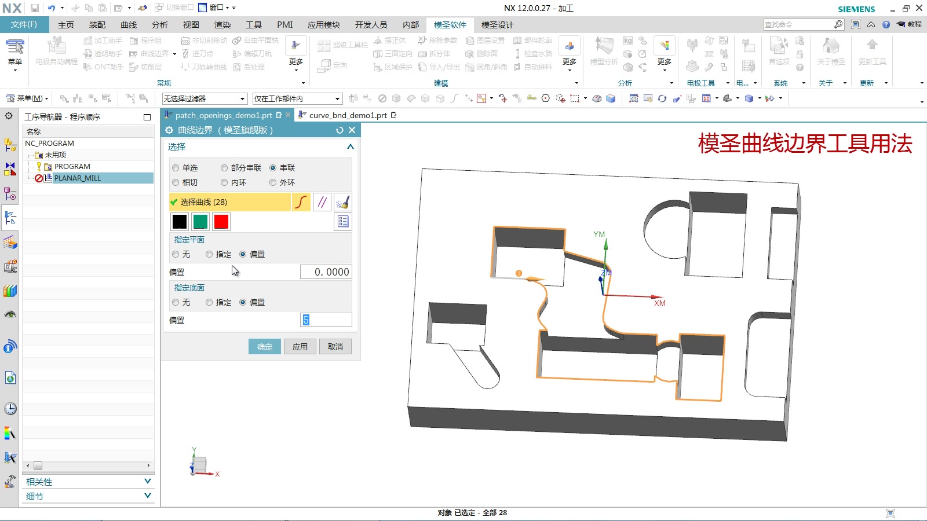Viewport: 927px width, 521px height.
Task: Click the parallel lines icon in the dialog
Action: coord(322,202)
